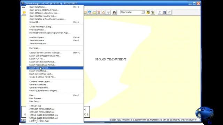The image size is (223, 125).
Task: Close the File menu via File
Action: pyautogui.click(x=24, y=7)
